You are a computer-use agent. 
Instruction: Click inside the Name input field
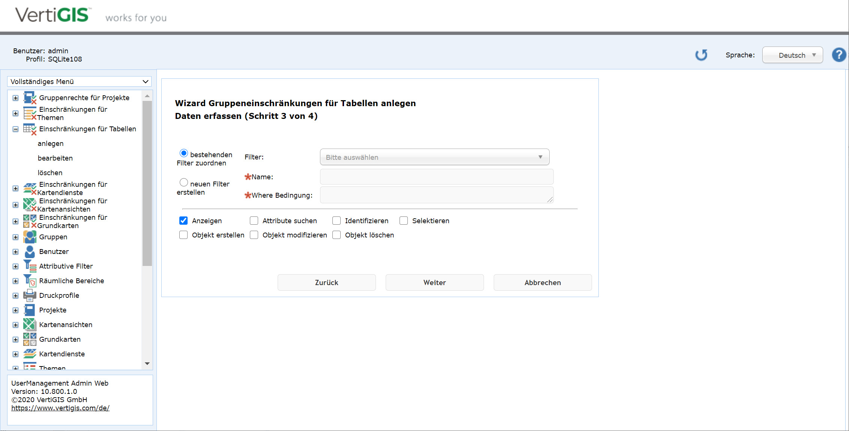436,176
